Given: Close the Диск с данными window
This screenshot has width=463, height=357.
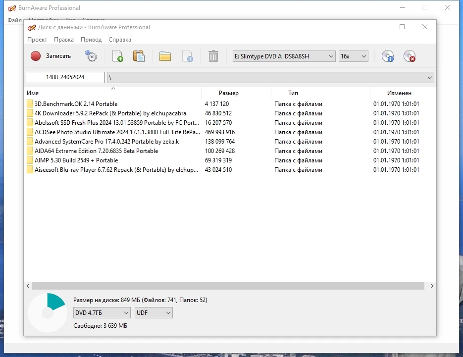Looking at the screenshot, I should click(424, 27).
